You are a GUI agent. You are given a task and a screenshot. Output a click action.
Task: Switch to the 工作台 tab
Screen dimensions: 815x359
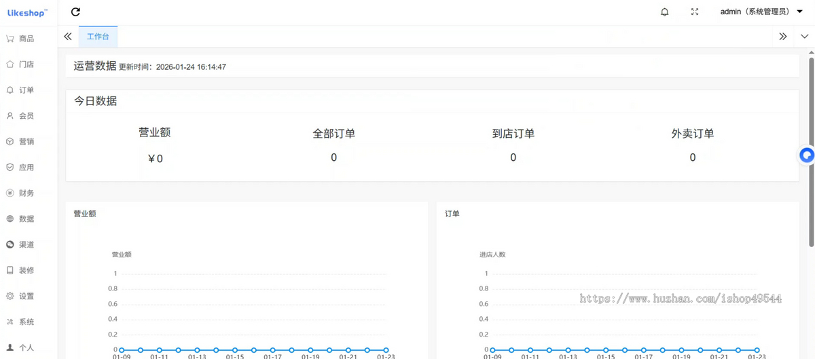(98, 37)
